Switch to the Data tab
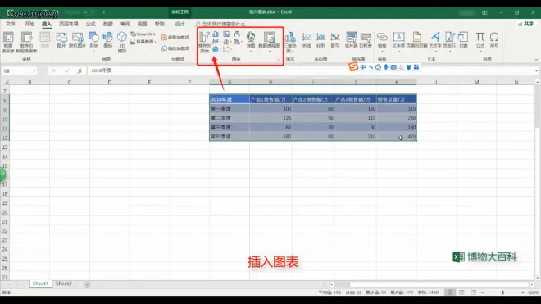 point(108,24)
